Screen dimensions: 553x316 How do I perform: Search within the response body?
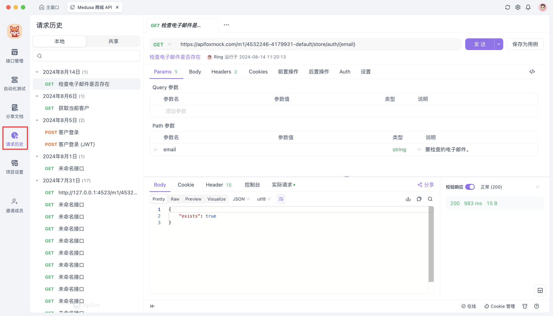point(430,199)
